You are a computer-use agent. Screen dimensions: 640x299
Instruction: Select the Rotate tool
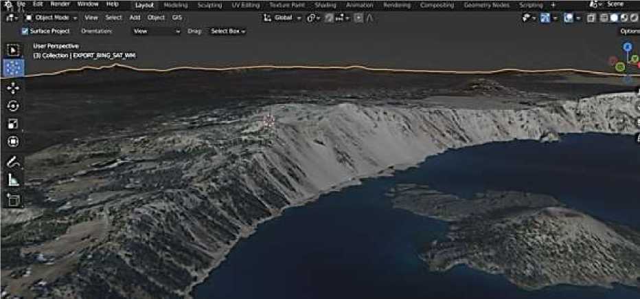pyautogui.click(x=13, y=106)
